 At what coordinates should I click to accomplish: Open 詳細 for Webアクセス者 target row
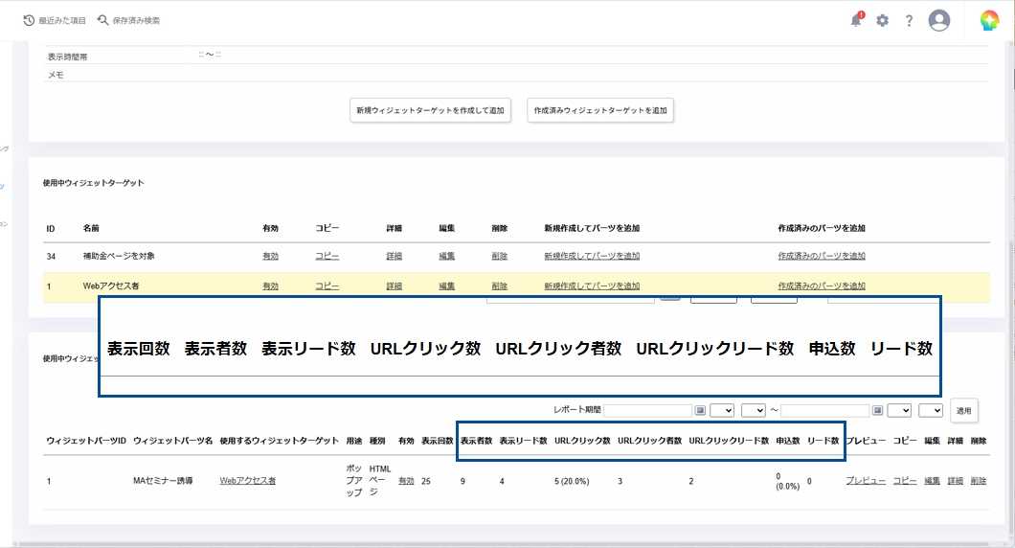395,286
